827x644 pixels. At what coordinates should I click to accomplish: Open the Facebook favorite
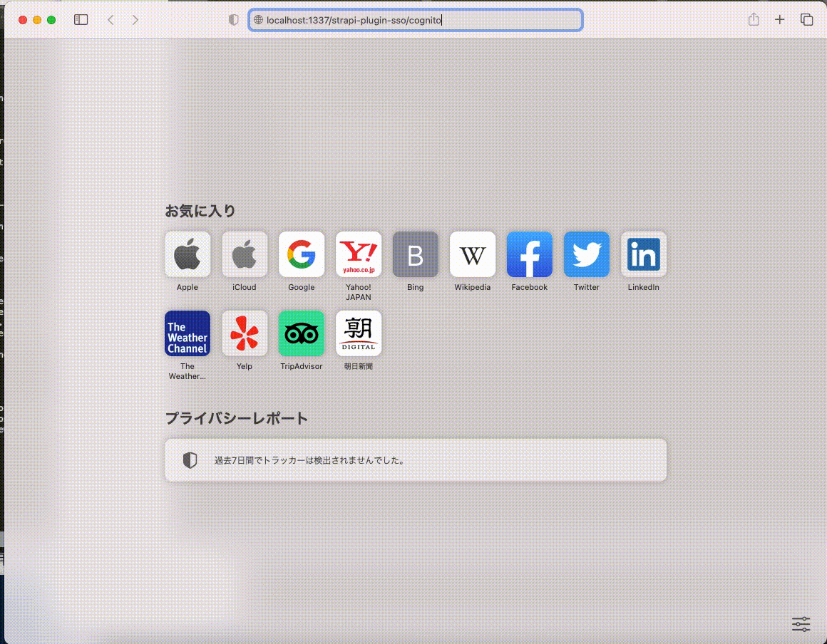[x=529, y=254]
